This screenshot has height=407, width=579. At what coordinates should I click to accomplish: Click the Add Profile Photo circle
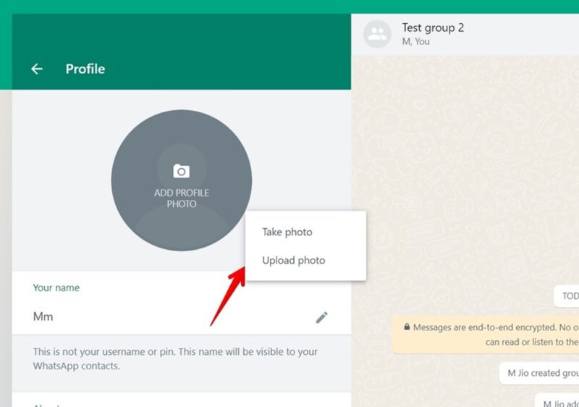click(x=182, y=180)
